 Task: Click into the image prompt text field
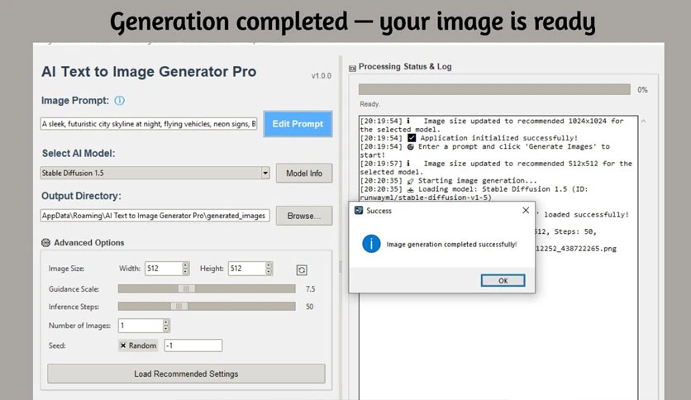click(149, 124)
